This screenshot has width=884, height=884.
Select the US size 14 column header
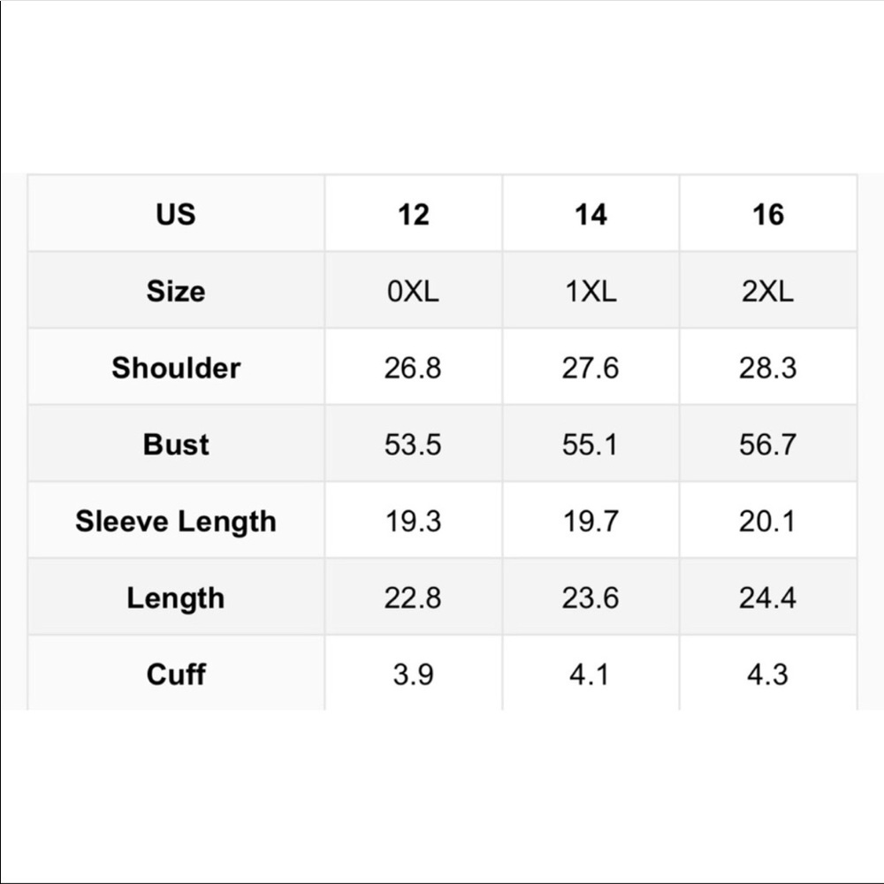pos(591,214)
